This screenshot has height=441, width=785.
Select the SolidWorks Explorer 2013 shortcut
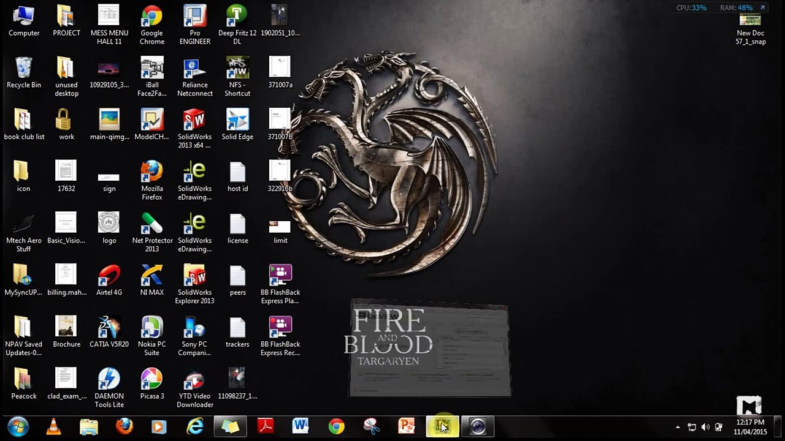pyautogui.click(x=194, y=285)
